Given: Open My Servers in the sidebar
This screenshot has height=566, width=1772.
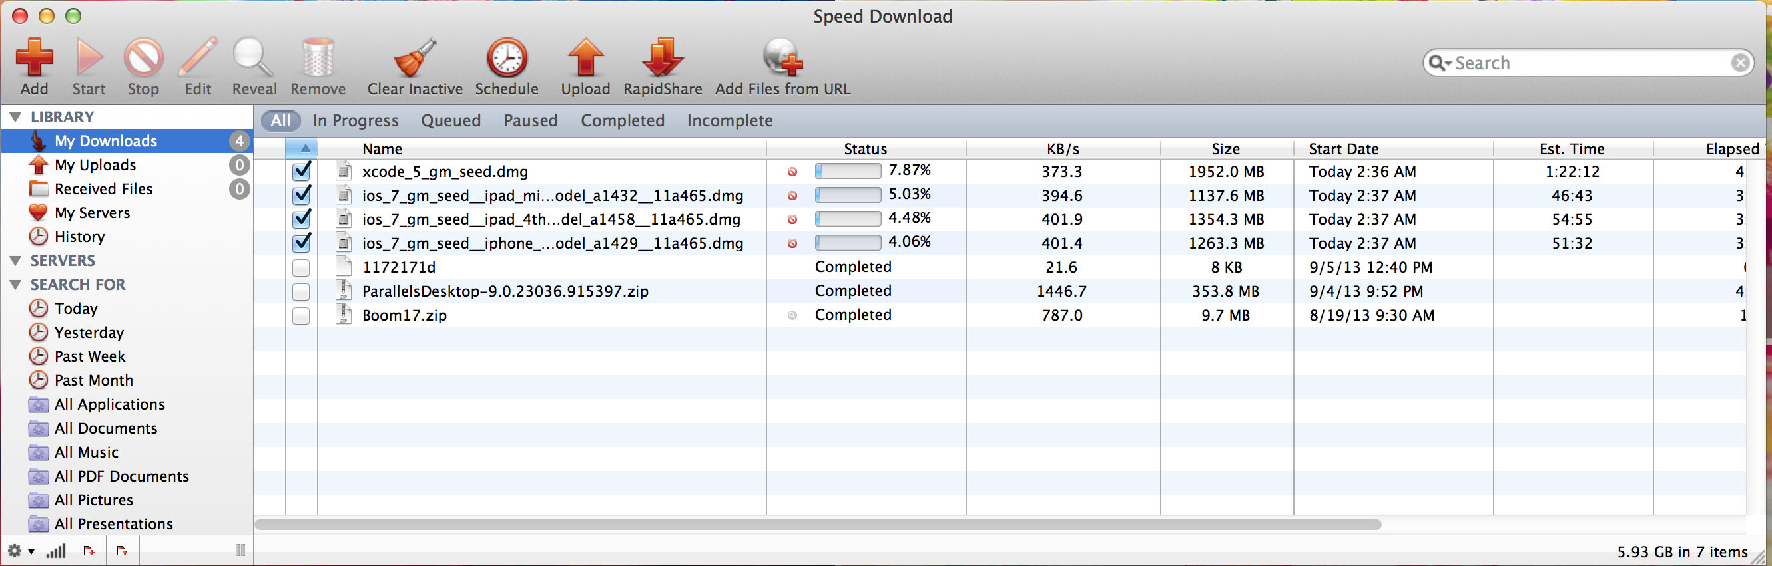Looking at the screenshot, I should tap(127, 213).
